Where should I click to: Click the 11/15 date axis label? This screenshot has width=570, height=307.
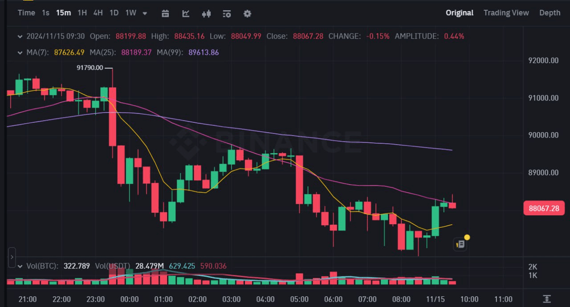(435, 299)
